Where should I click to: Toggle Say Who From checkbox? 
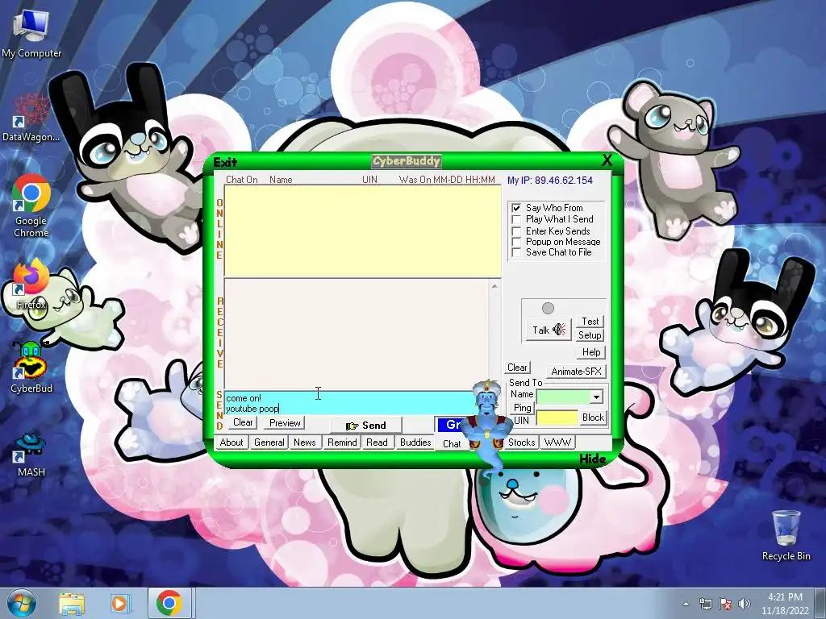516,208
